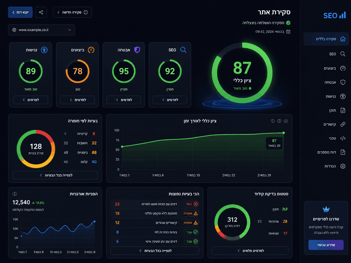Click info icon on score-over-time chart
Viewport: 351px width, 263px height.
286,121
